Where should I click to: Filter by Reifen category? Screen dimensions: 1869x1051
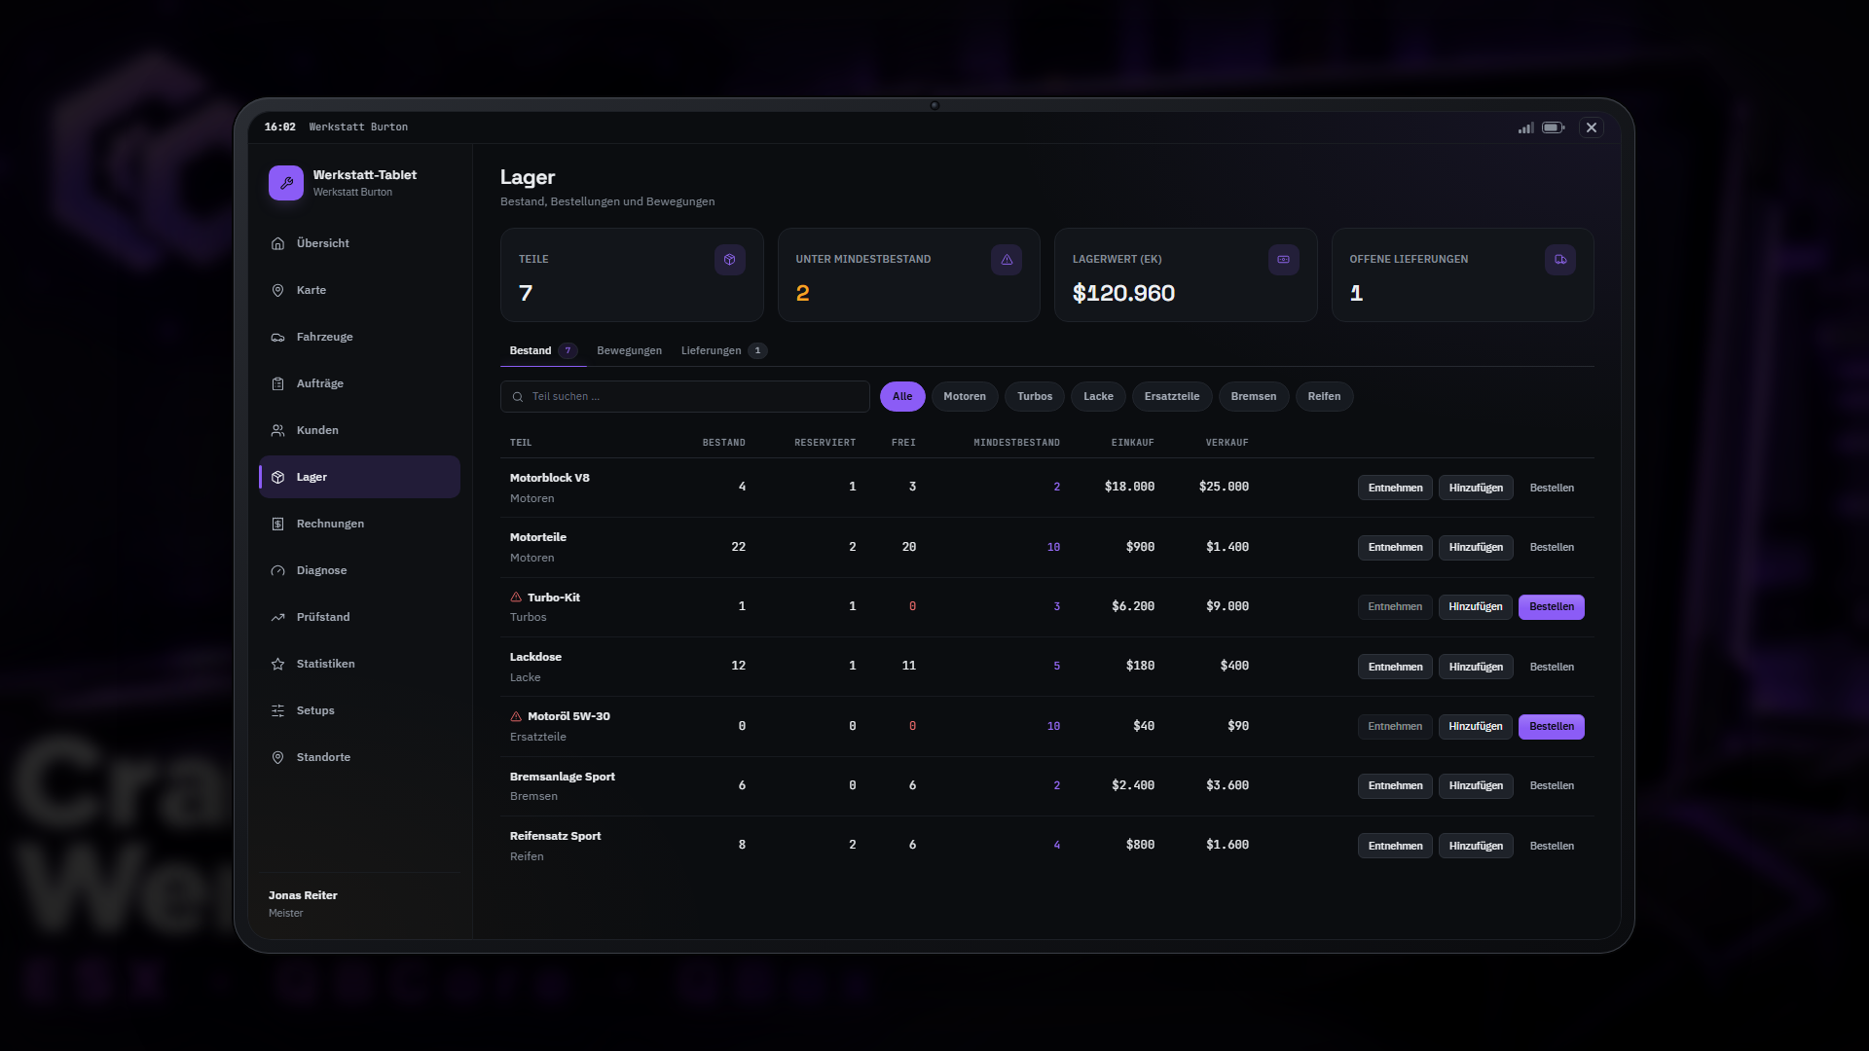pyautogui.click(x=1324, y=396)
